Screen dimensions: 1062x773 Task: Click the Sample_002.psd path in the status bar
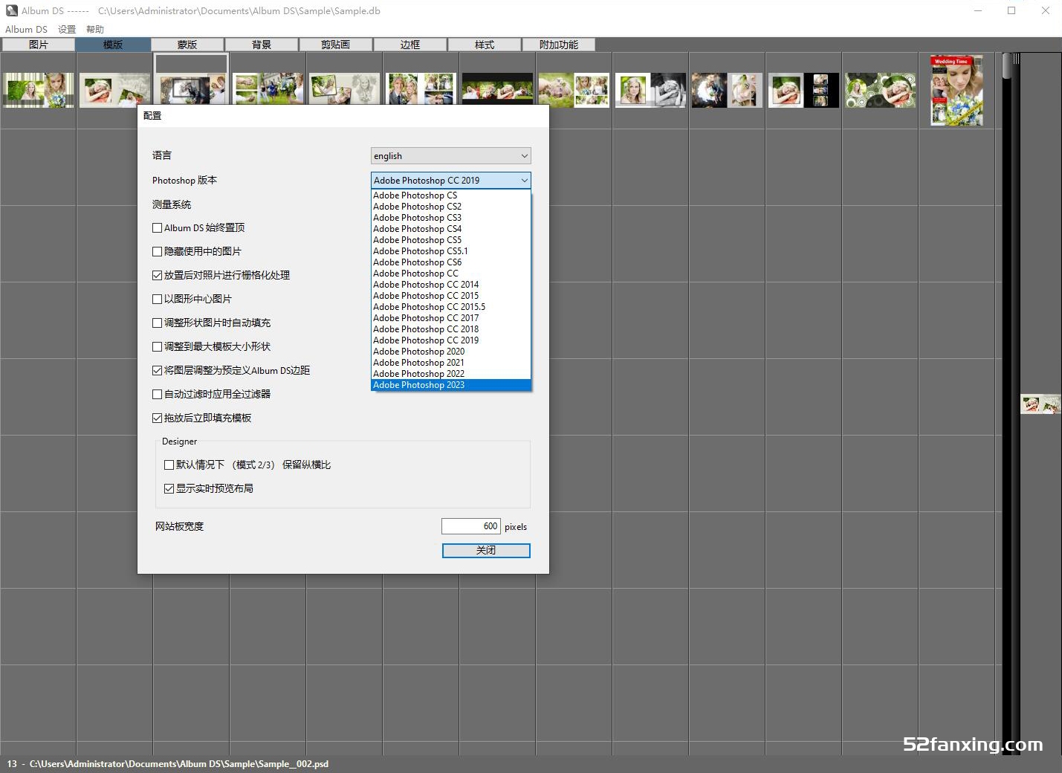tap(179, 764)
